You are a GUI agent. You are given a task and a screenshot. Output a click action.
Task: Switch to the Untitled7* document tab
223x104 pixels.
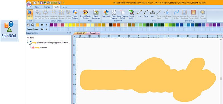pyautogui.click(x=81, y=33)
